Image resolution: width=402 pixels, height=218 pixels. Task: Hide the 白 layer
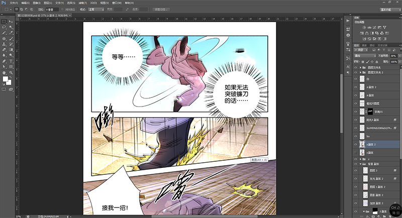[x=355, y=79]
